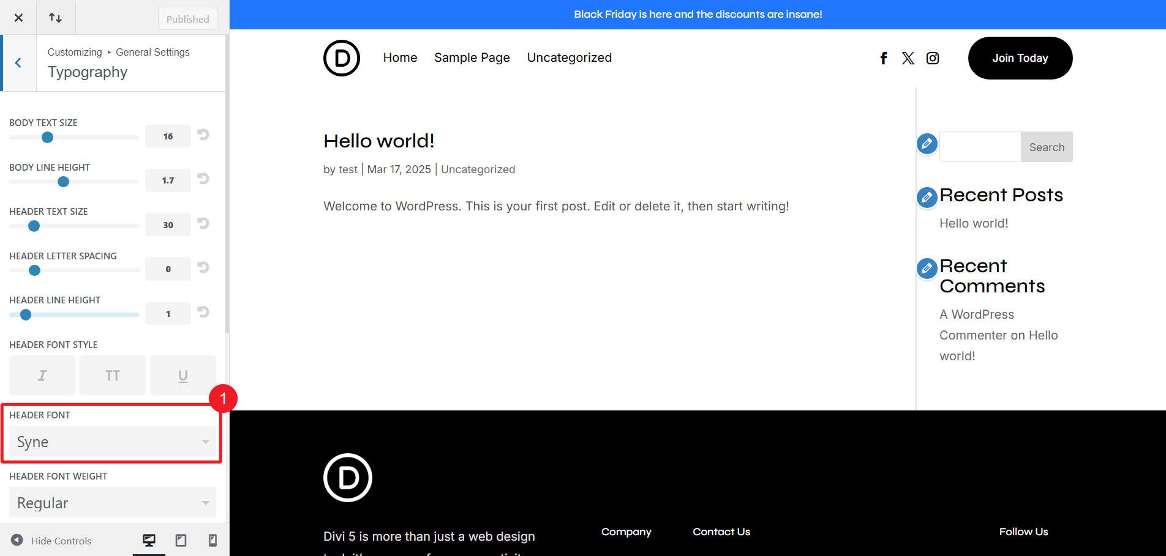Switch to desktop preview mode
Screen dimensions: 1166x556
(149, 540)
